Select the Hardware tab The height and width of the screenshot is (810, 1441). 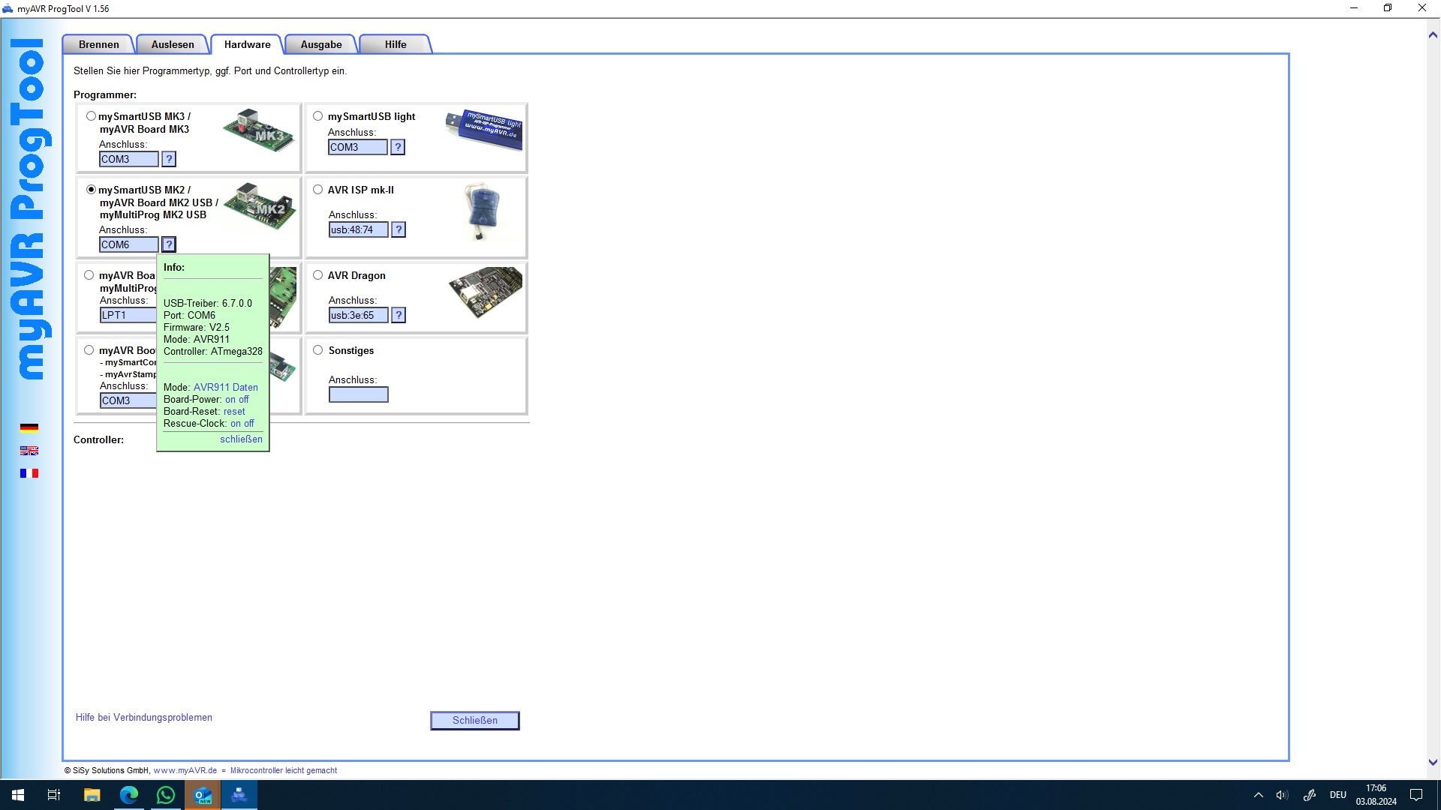tap(247, 44)
